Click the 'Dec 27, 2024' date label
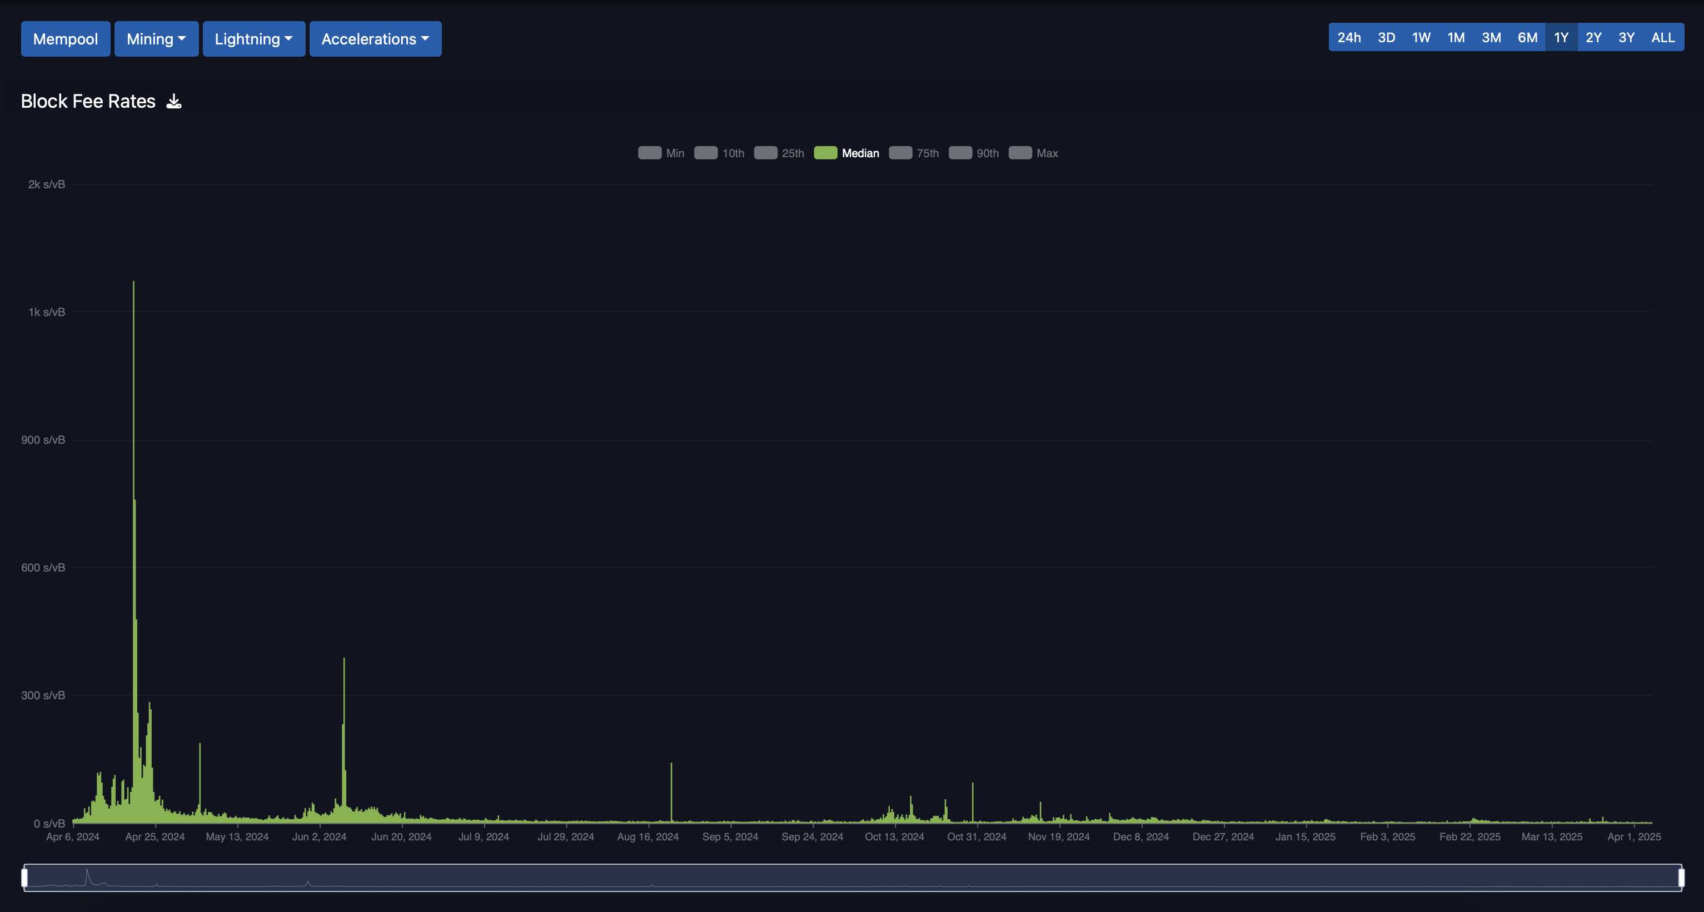The image size is (1704, 912). click(1223, 836)
